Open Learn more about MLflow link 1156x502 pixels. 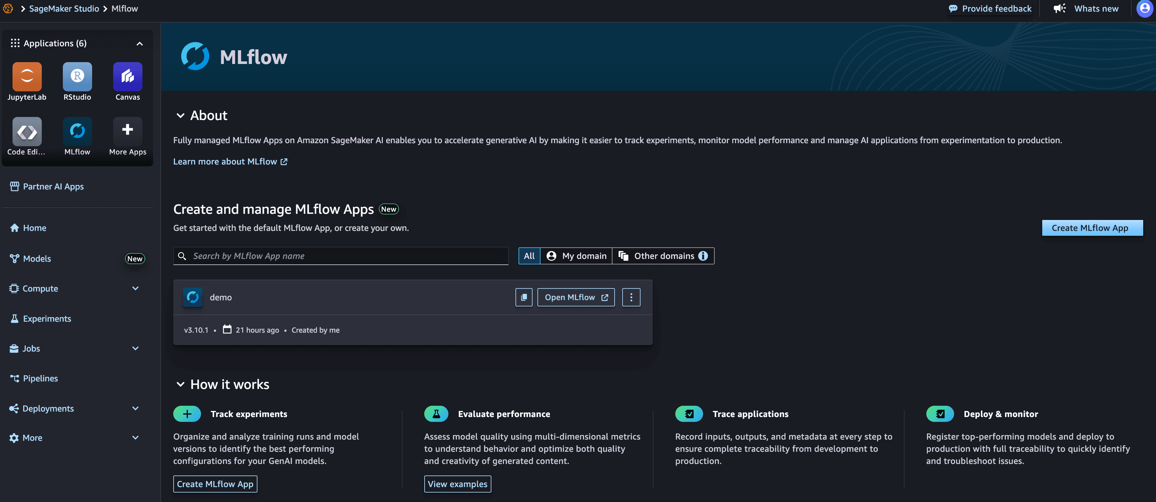click(230, 162)
